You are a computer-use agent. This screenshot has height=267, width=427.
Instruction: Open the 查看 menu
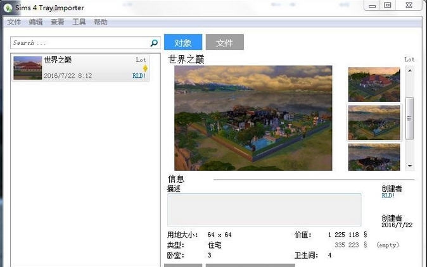58,22
